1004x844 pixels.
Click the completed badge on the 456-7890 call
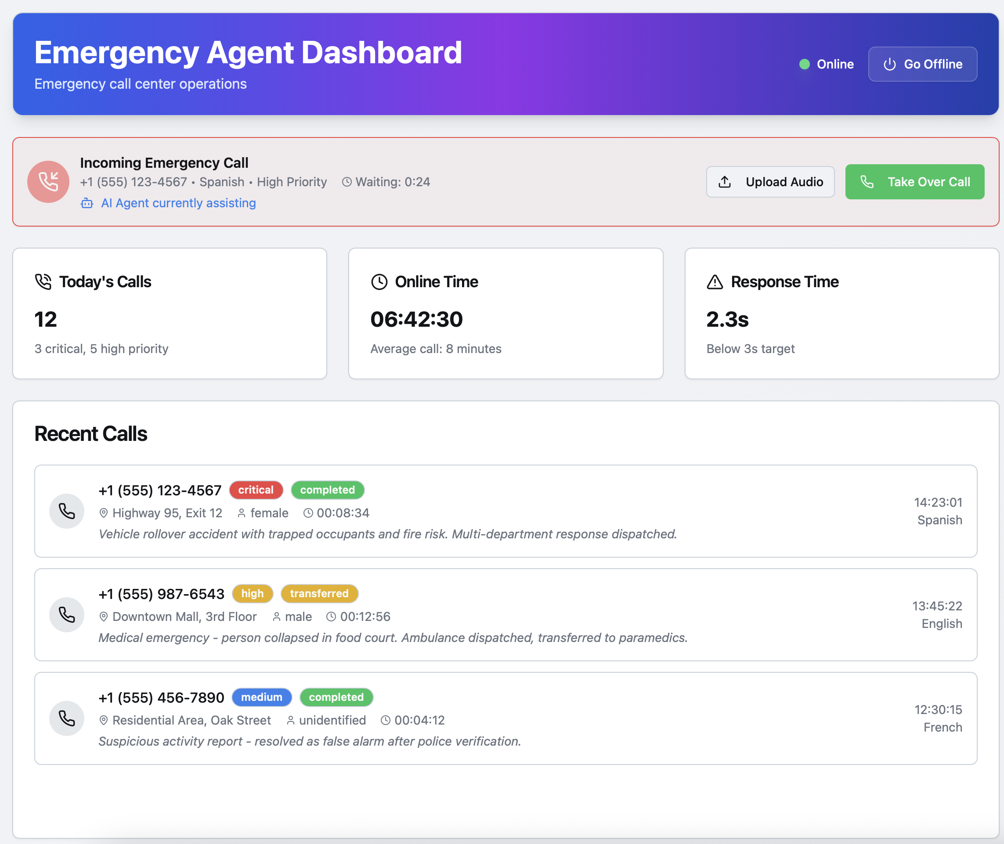(336, 697)
